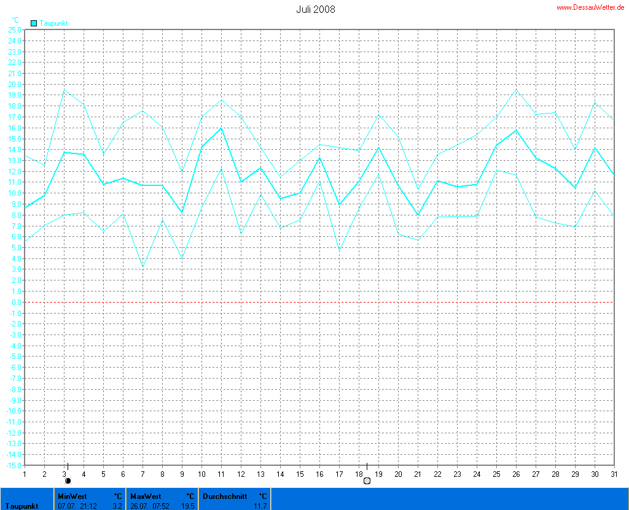Open the www.DessauWetter.de link
The width and height of the screenshot is (629, 510).
point(590,7)
